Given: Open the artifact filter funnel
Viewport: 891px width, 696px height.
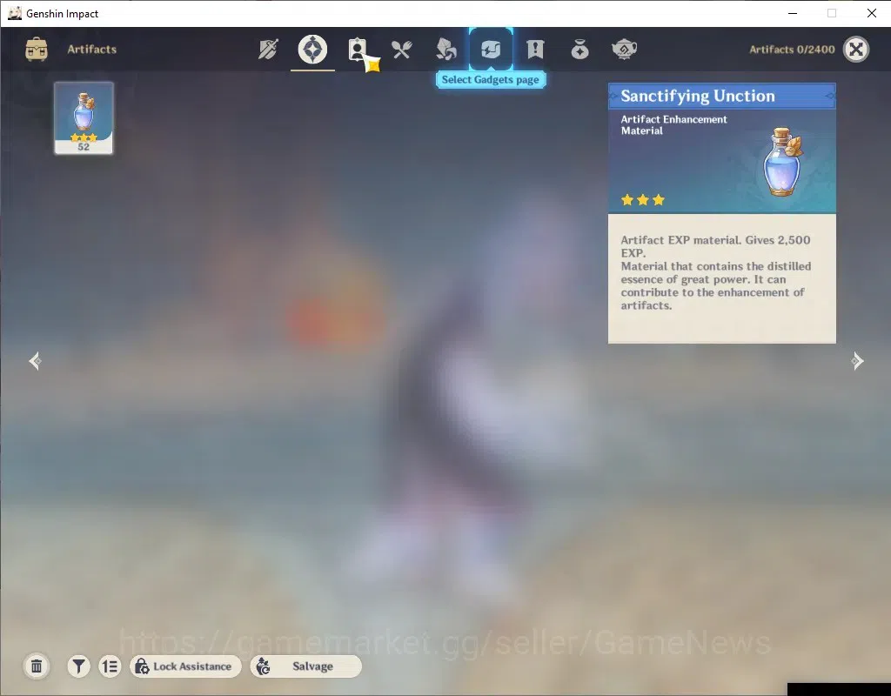Looking at the screenshot, I should tap(79, 666).
